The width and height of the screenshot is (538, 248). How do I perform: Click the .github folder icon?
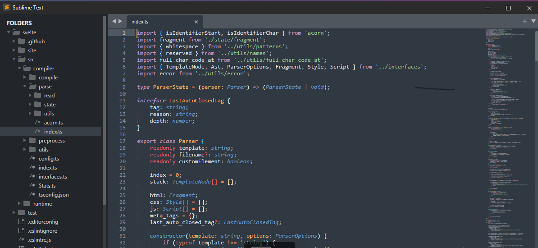(x=22, y=41)
